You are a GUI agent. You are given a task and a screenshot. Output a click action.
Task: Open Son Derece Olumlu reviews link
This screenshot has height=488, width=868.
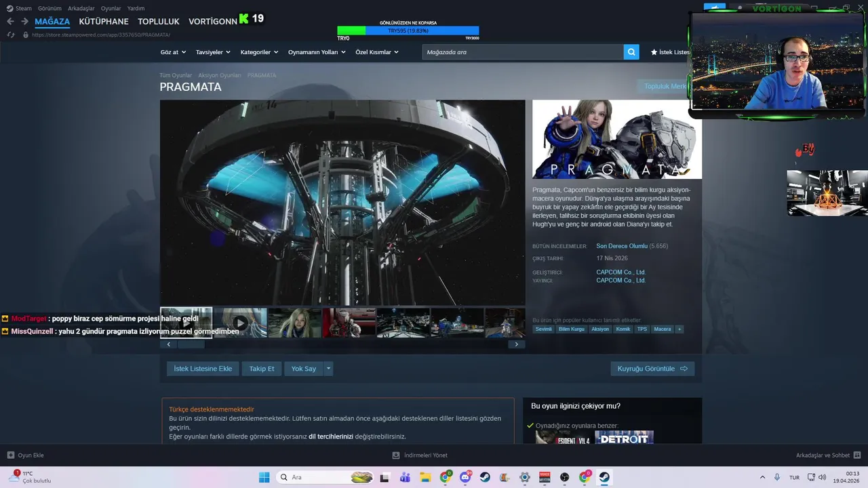[x=622, y=246]
